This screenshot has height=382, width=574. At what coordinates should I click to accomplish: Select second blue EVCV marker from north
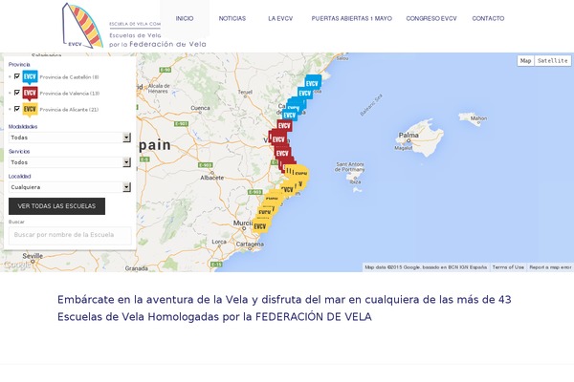(305, 93)
